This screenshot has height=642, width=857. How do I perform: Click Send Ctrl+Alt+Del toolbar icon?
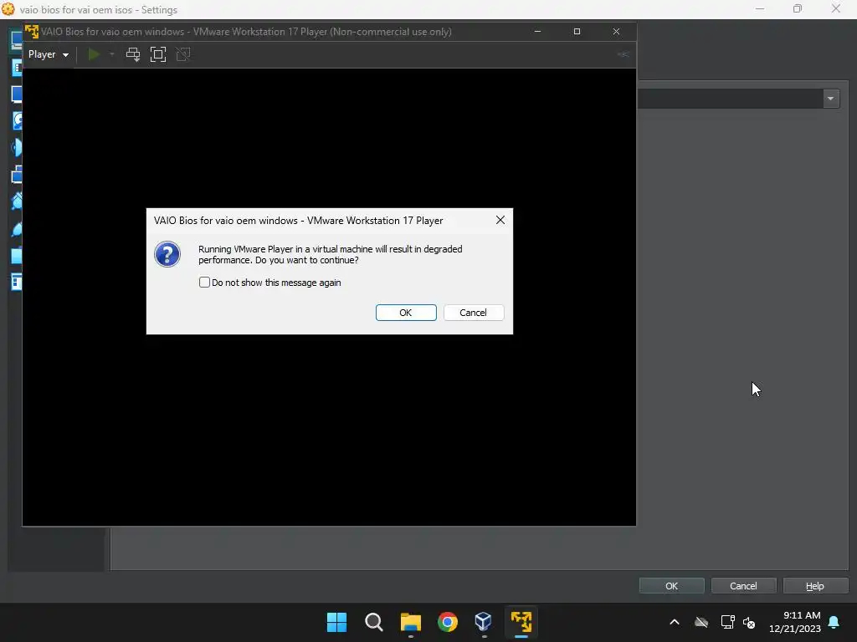tap(133, 54)
